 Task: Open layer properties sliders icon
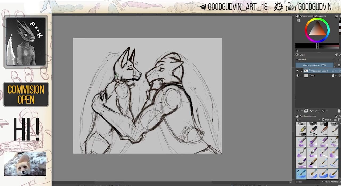click(x=323, y=111)
